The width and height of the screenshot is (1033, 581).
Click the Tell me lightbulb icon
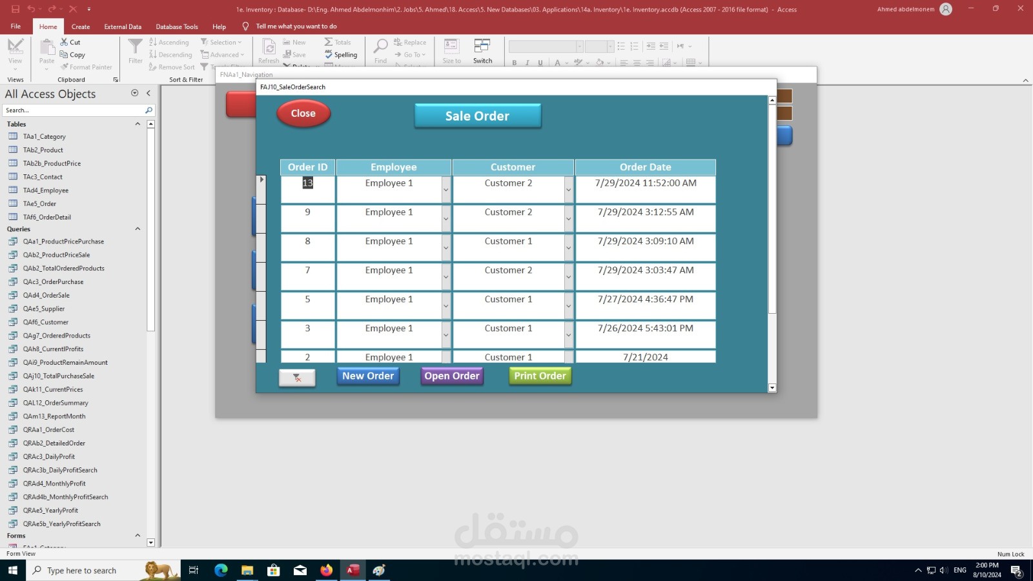(245, 26)
